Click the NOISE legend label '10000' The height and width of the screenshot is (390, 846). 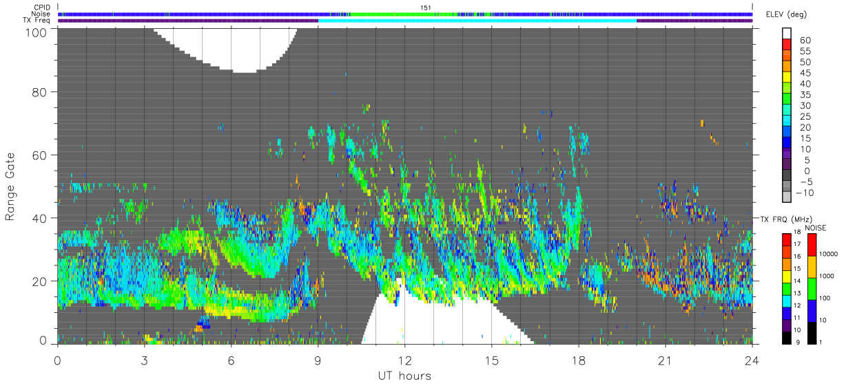[x=829, y=254]
